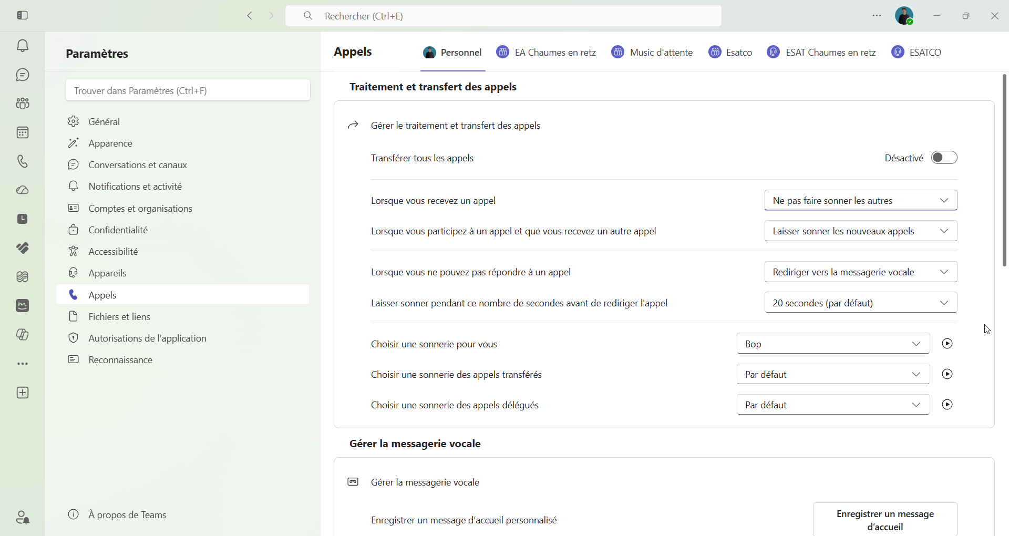Open the 20 secondes (par défaut) dropdown

tap(861, 303)
